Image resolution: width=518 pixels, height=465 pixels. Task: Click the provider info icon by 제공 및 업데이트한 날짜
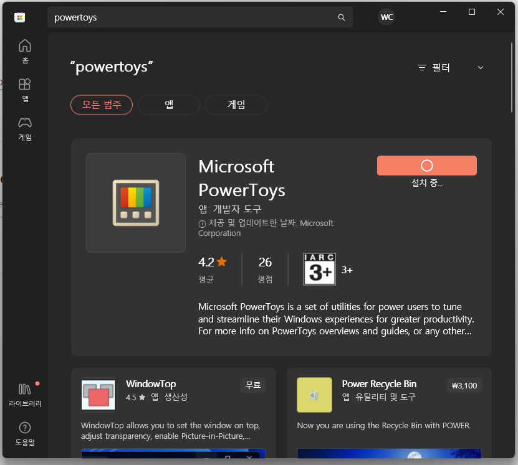tap(202, 224)
